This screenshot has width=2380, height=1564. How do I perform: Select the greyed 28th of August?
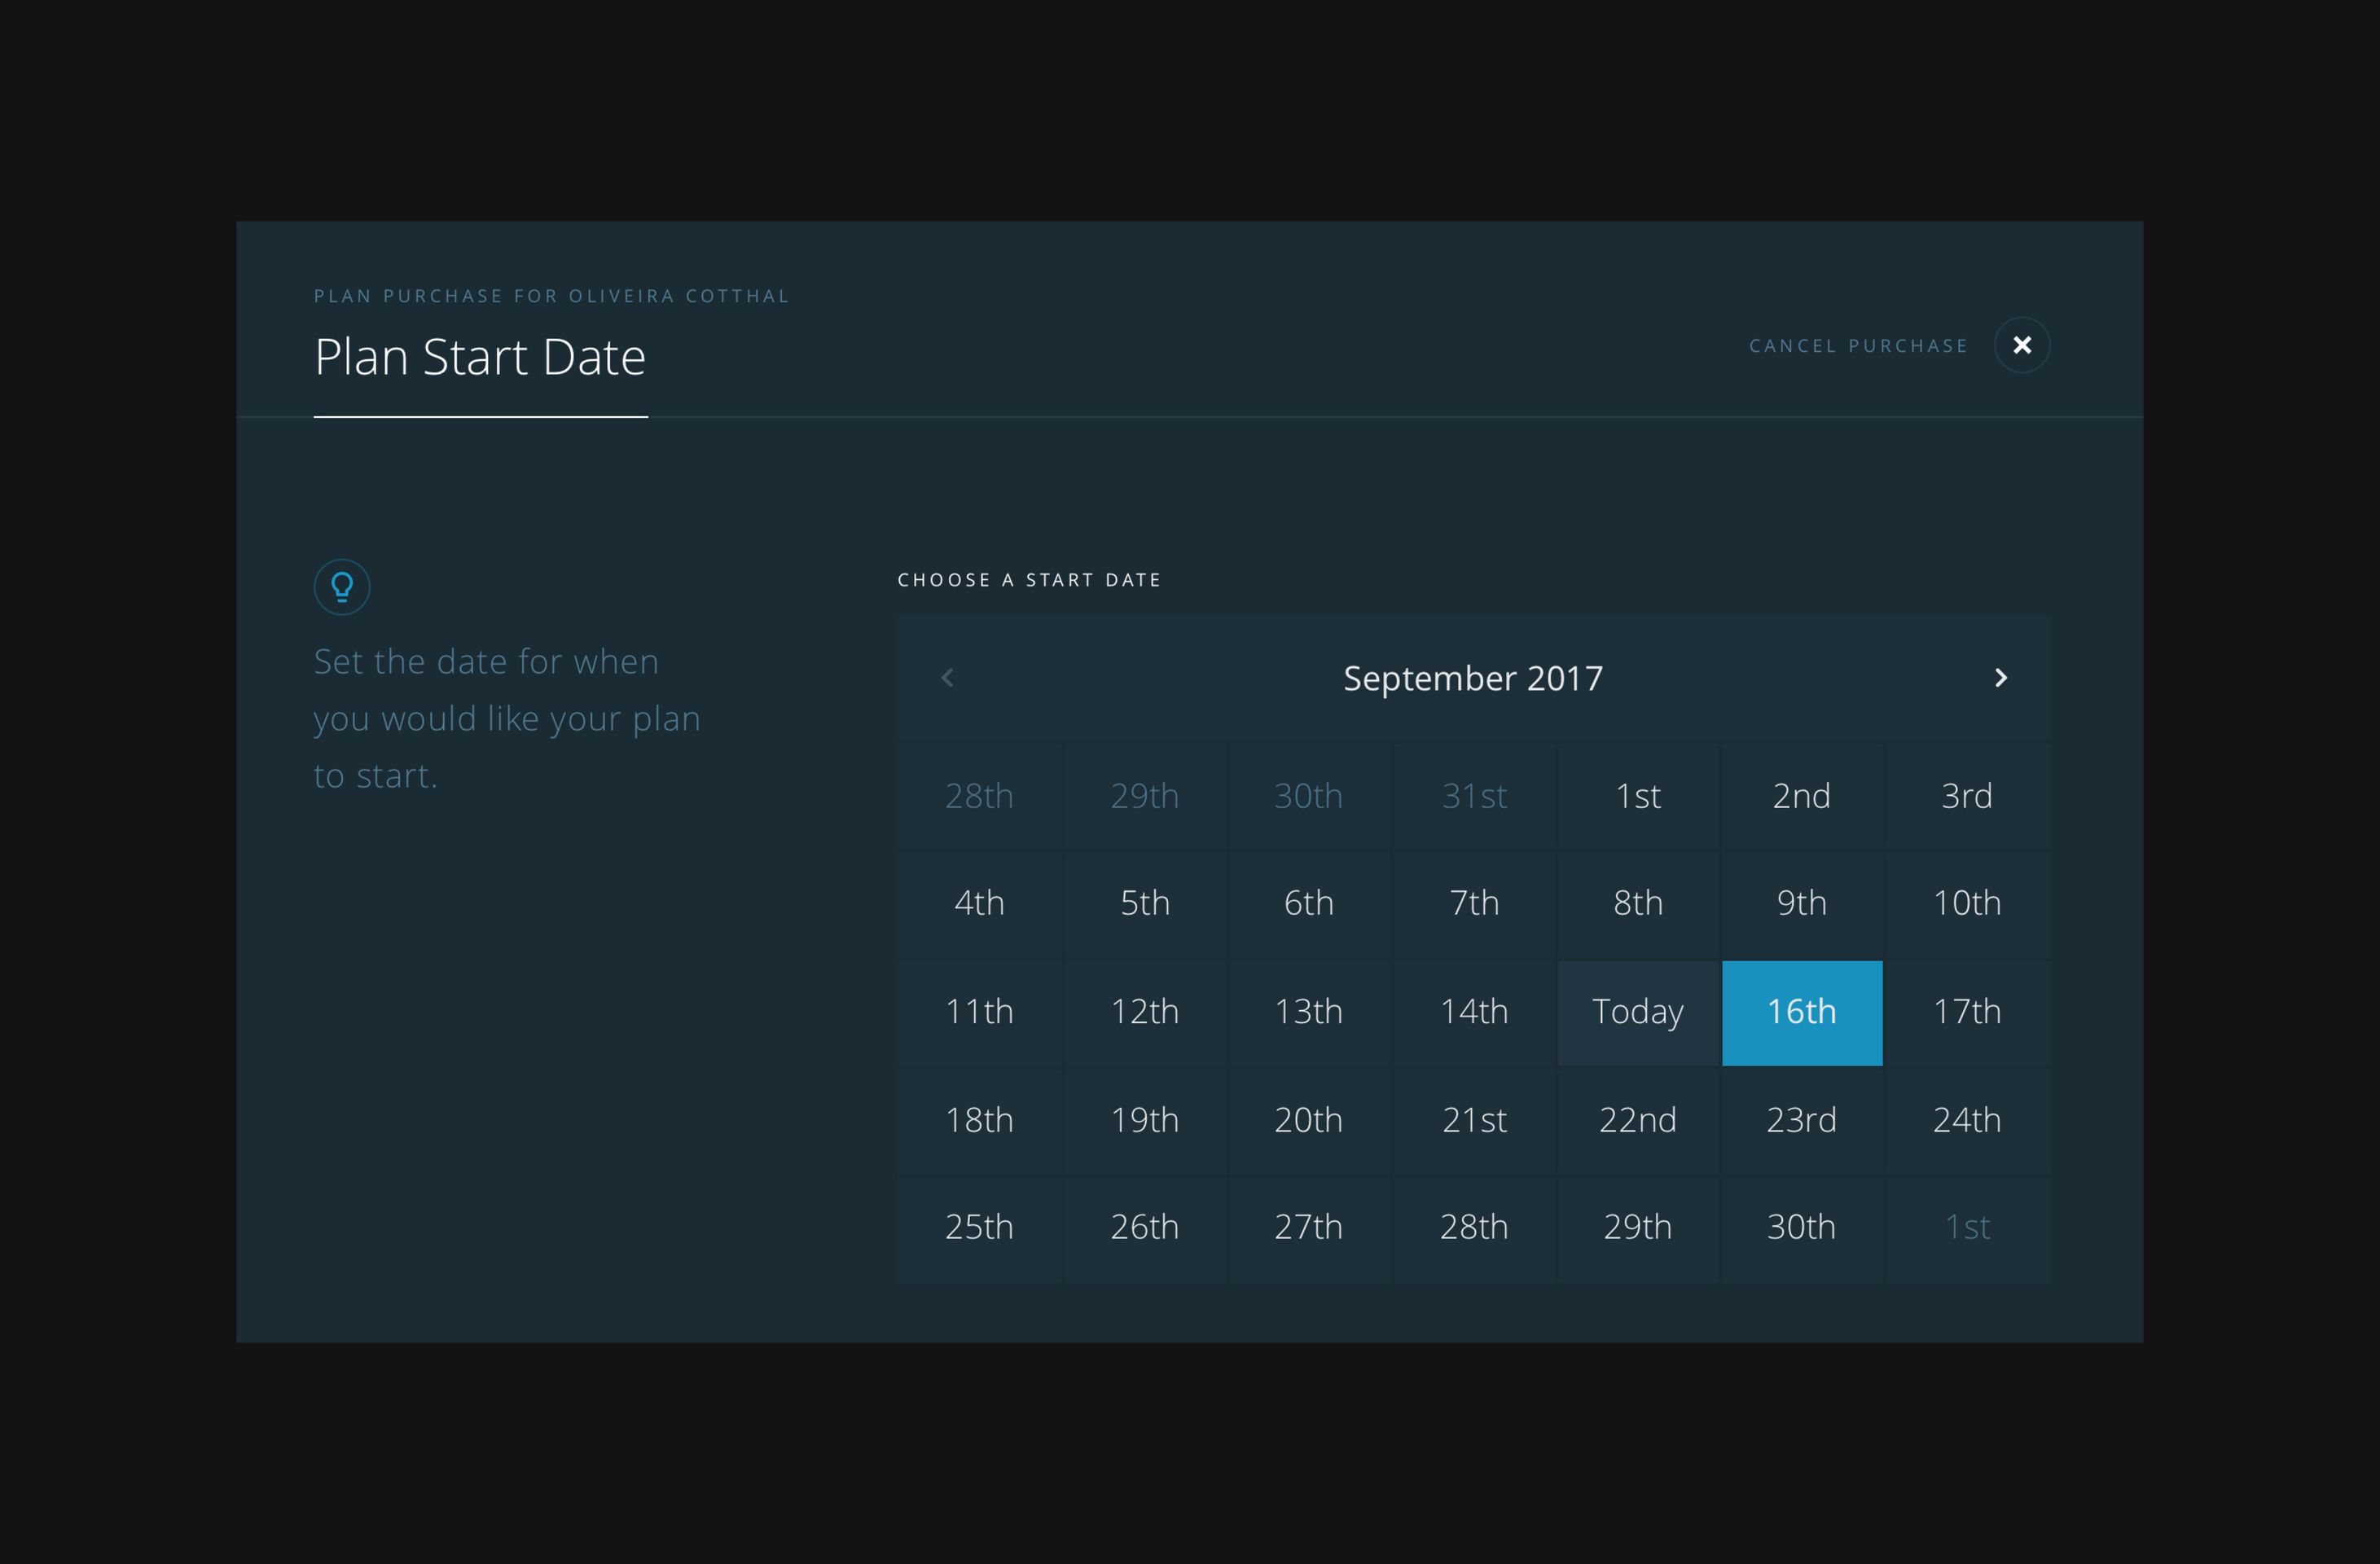(x=979, y=796)
